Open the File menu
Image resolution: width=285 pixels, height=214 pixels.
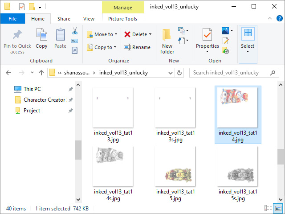tap(12, 19)
